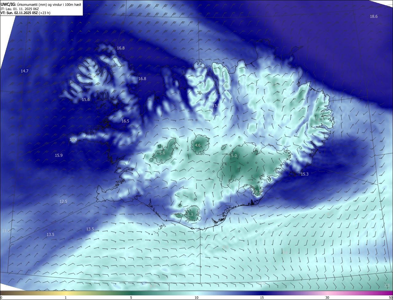The image size is (393, 300).
Task: Click the 15.9 value label
Action: point(59,156)
